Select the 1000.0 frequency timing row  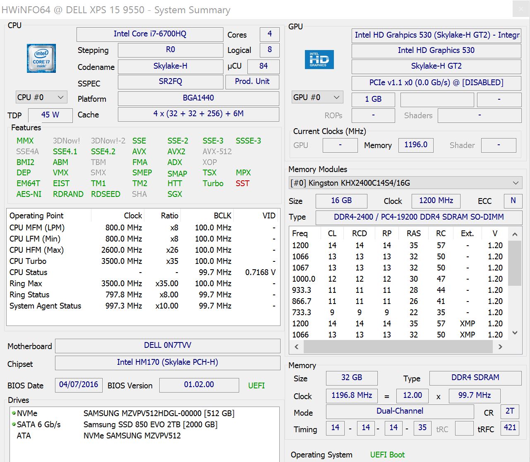coord(398,279)
